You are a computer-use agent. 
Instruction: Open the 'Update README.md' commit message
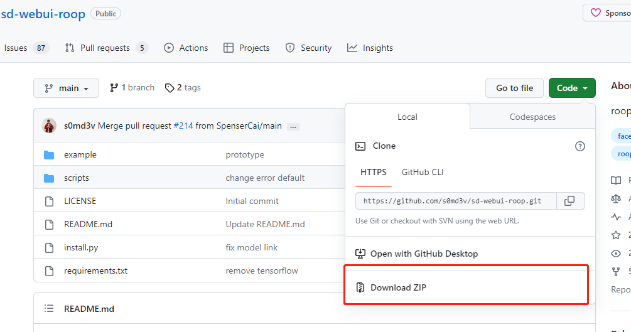pyautogui.click(x=265, y=224)
